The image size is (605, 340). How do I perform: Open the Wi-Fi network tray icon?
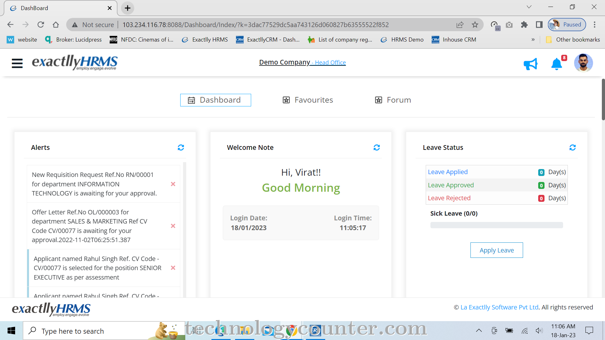point(525,331)
